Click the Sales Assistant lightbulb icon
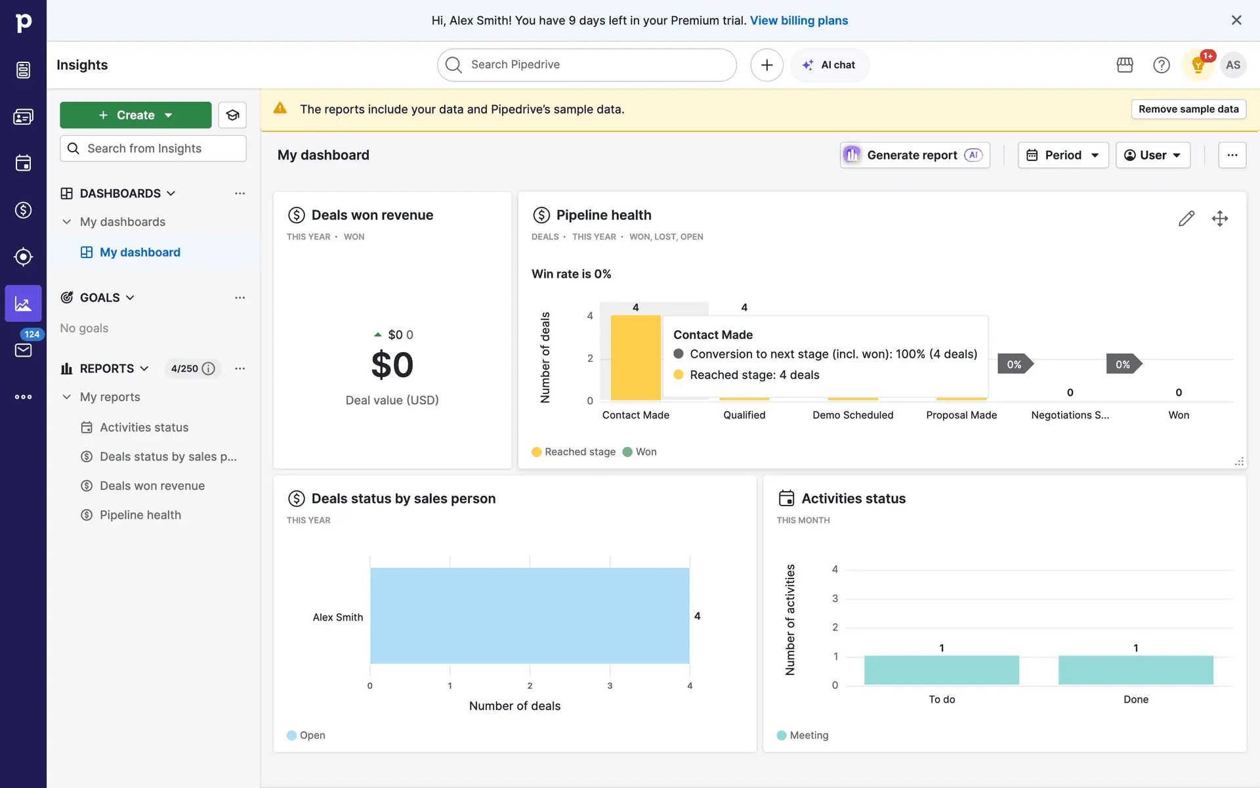Screen dimensions: 1260x788 click(1198, 65)
